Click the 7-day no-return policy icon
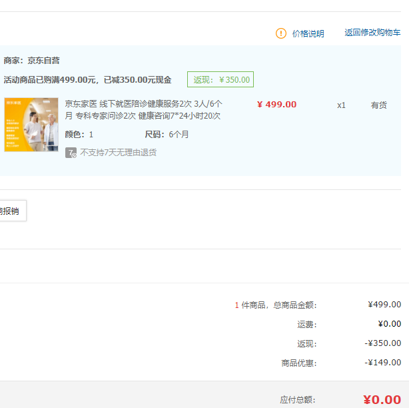409x408 pixels. coord(71,153)
